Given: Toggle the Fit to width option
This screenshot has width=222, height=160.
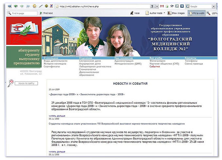Looking at the screenshot, I should [x=196, y=13].
